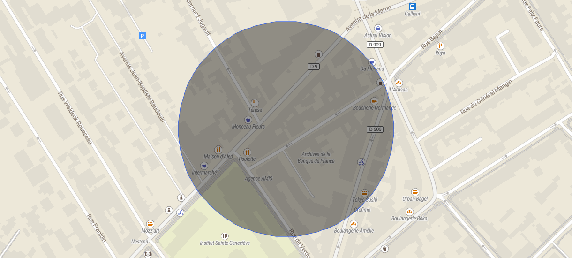Open the Poulette restaurant marker
The image size is (572, 258).
(x=247, y=152)
